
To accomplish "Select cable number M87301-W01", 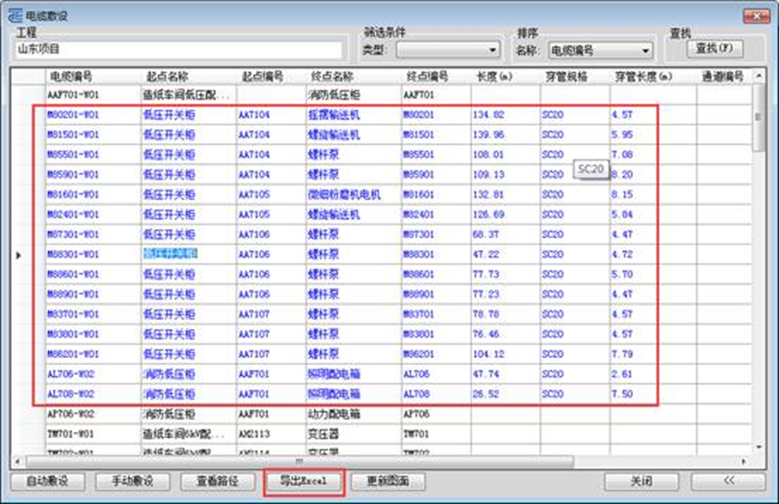I will pos(73,234).
